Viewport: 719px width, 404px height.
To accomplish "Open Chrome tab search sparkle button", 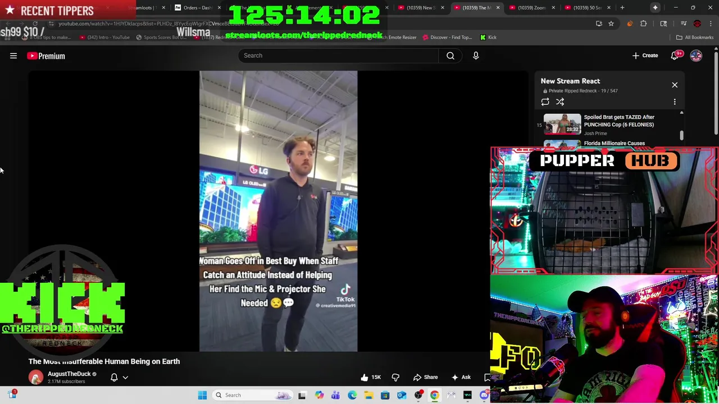I will [x=655, y=7].
